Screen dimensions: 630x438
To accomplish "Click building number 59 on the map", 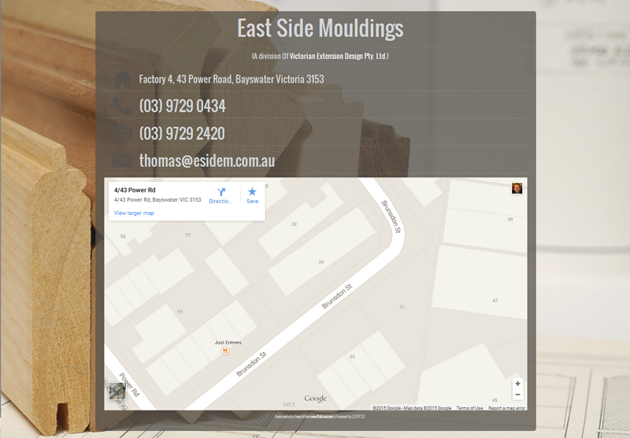I will pyautogui.click(x=180, y=311).
